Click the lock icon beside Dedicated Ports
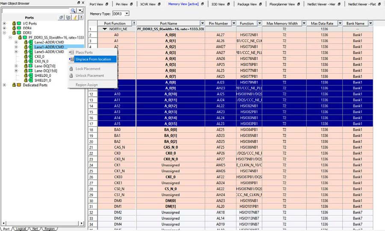 pyautogui.click(x=13, y=85)
